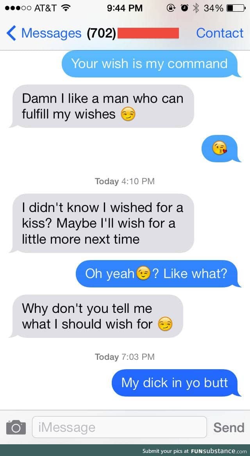Image resolution: width=250 pixels, height=456 pixels.
Task: Open the Contact details button
Action: coord(220,33)
